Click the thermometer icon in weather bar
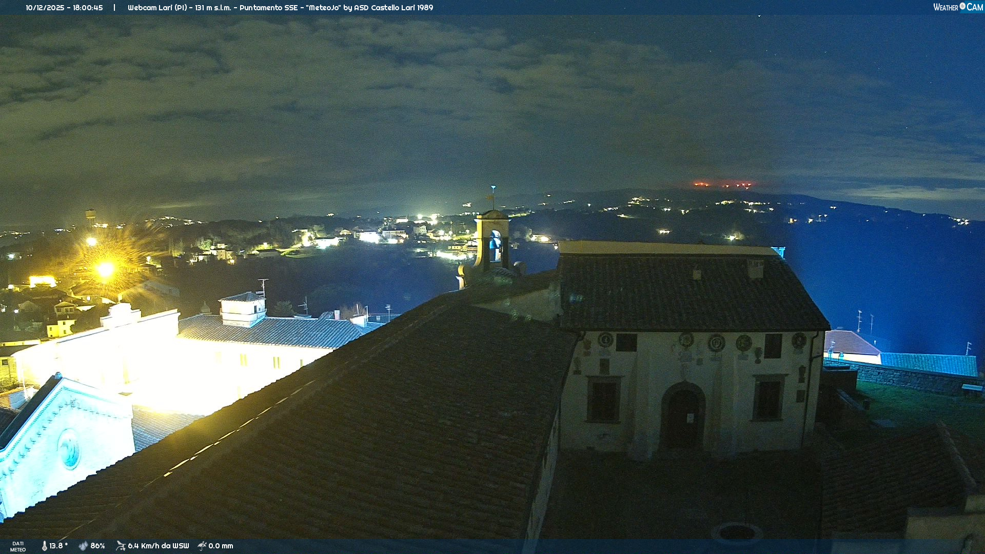 (x=45, y=546)
